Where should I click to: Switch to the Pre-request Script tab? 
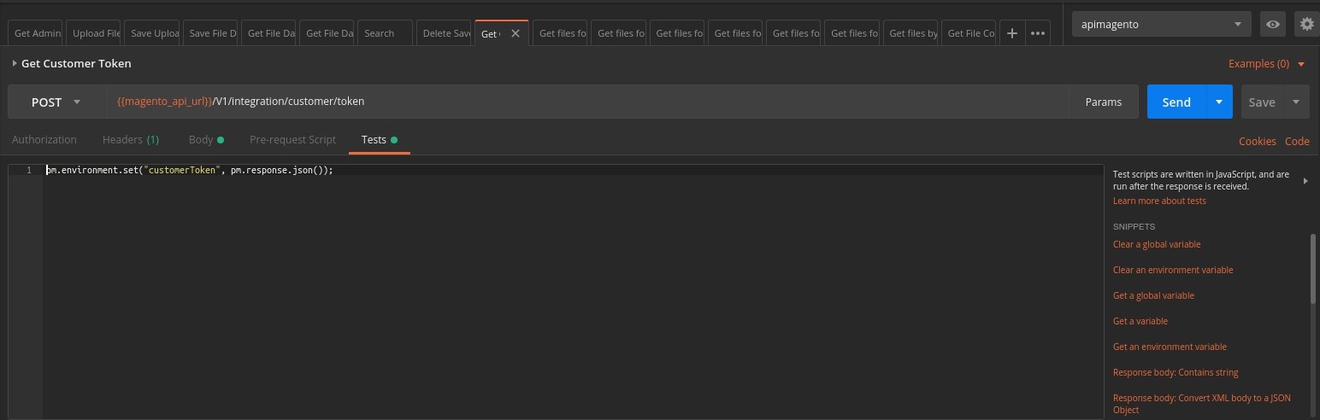click(292, 139)
